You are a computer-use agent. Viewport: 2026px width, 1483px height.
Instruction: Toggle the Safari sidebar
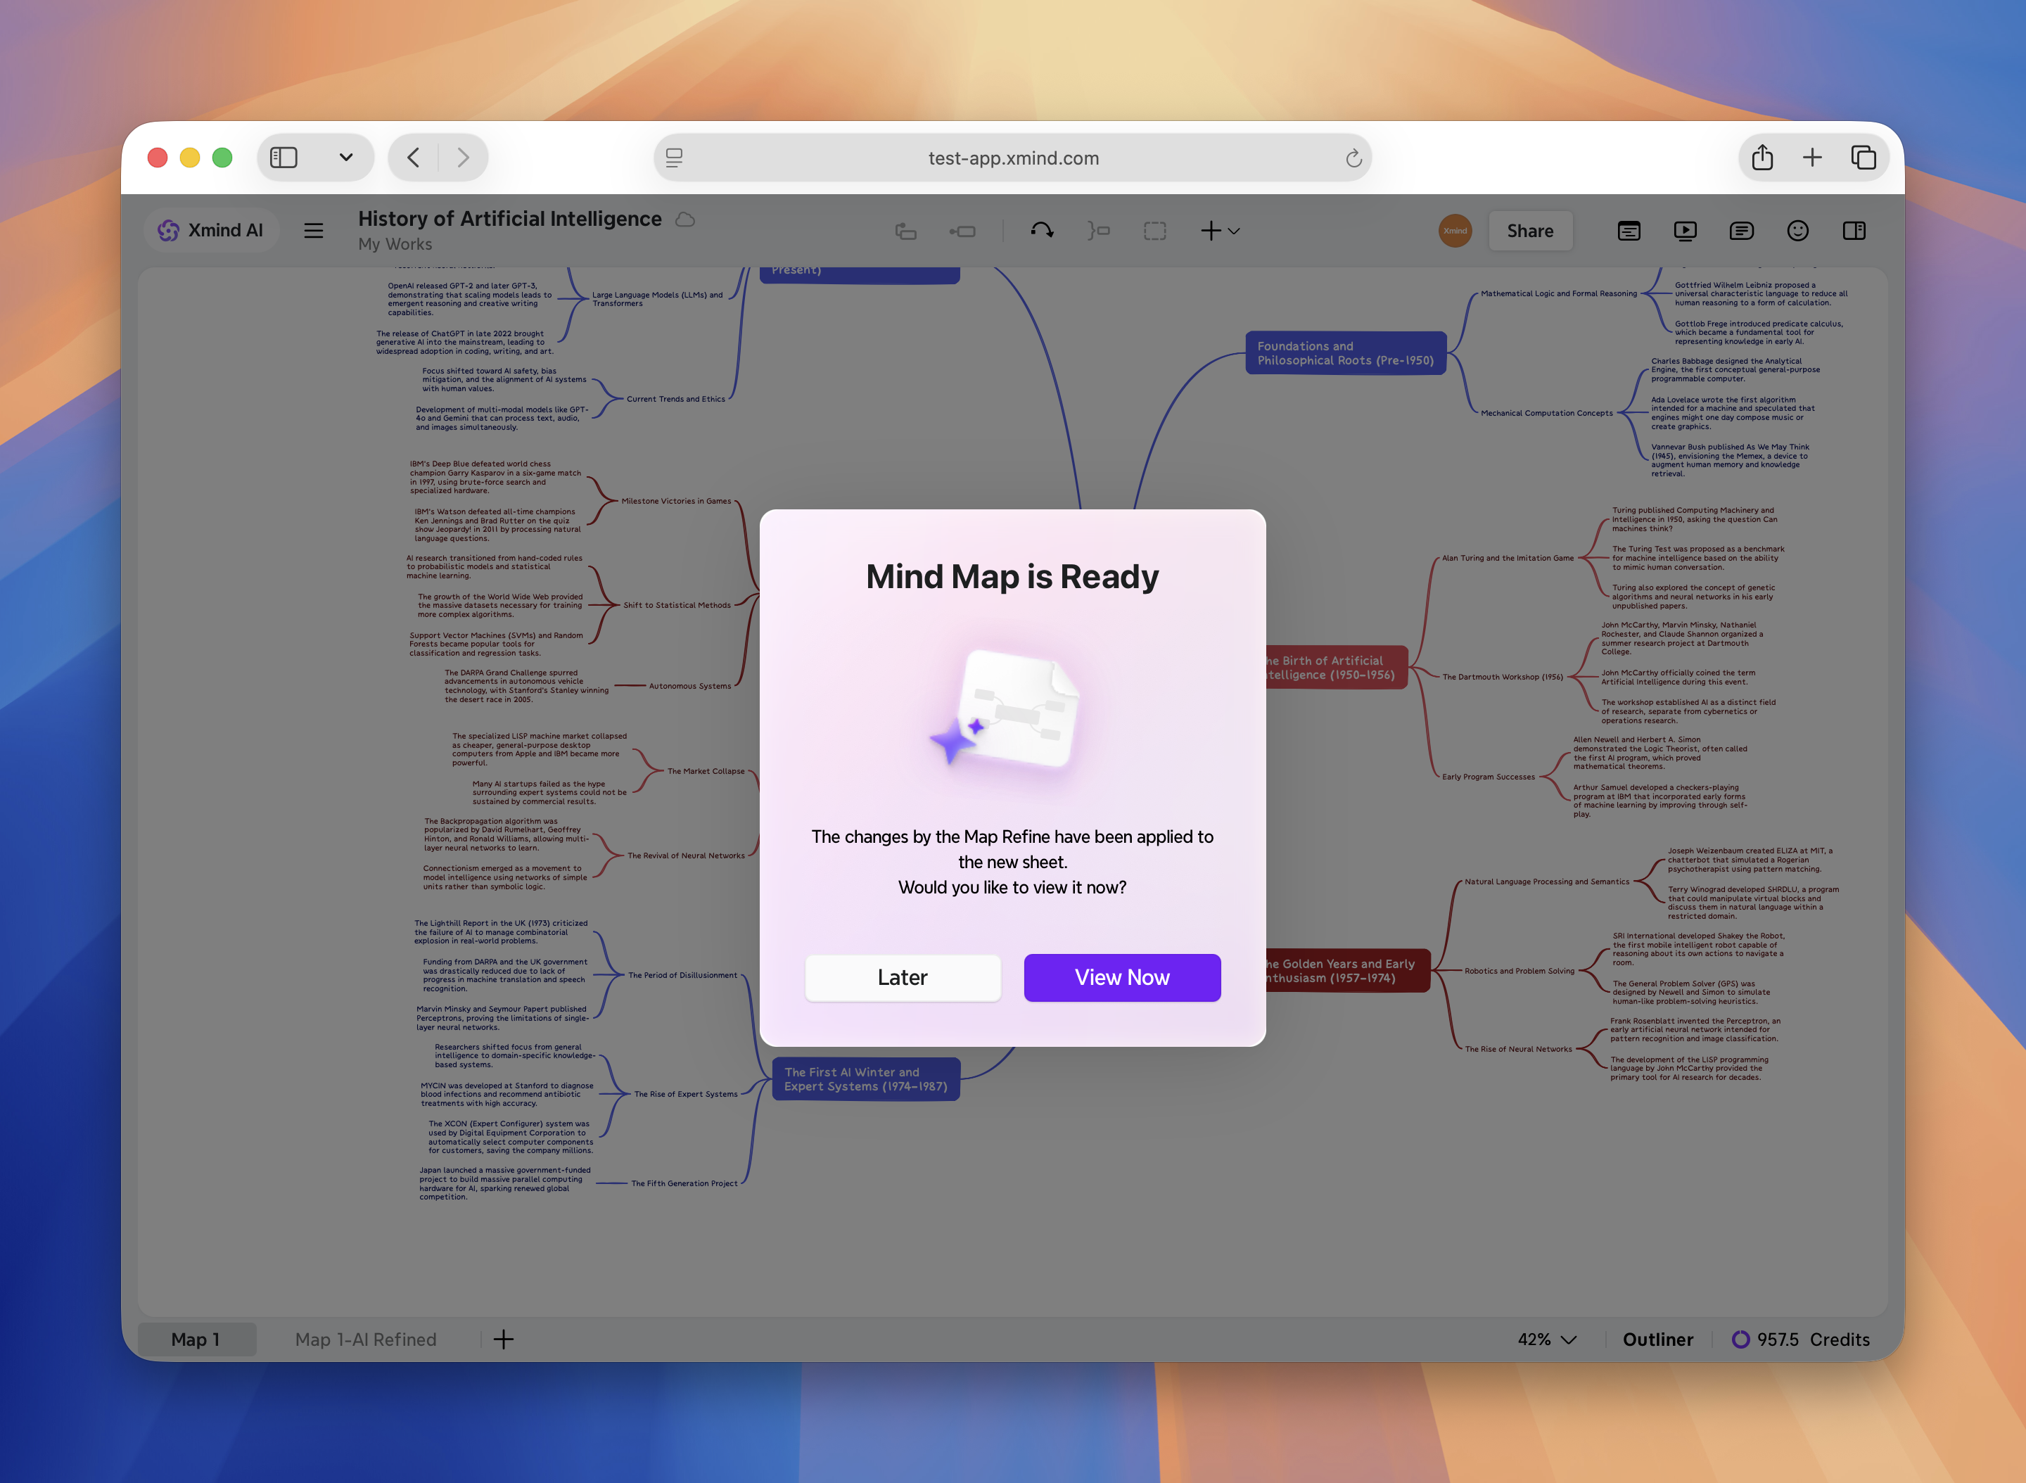pos(283,158)
